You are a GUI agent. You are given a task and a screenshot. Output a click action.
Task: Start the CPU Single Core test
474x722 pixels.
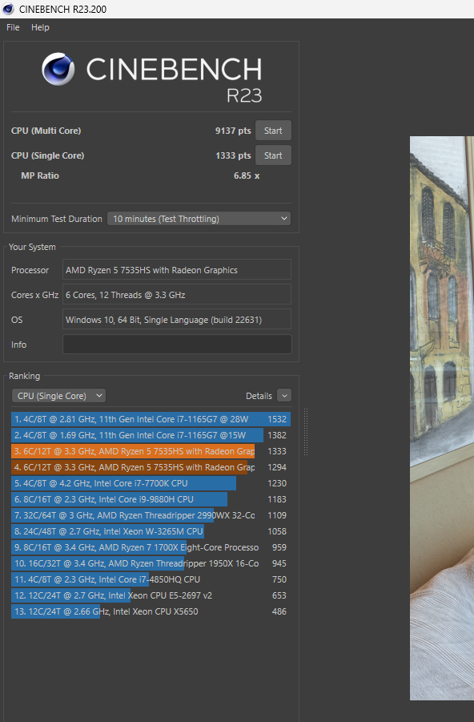point(273,155)
